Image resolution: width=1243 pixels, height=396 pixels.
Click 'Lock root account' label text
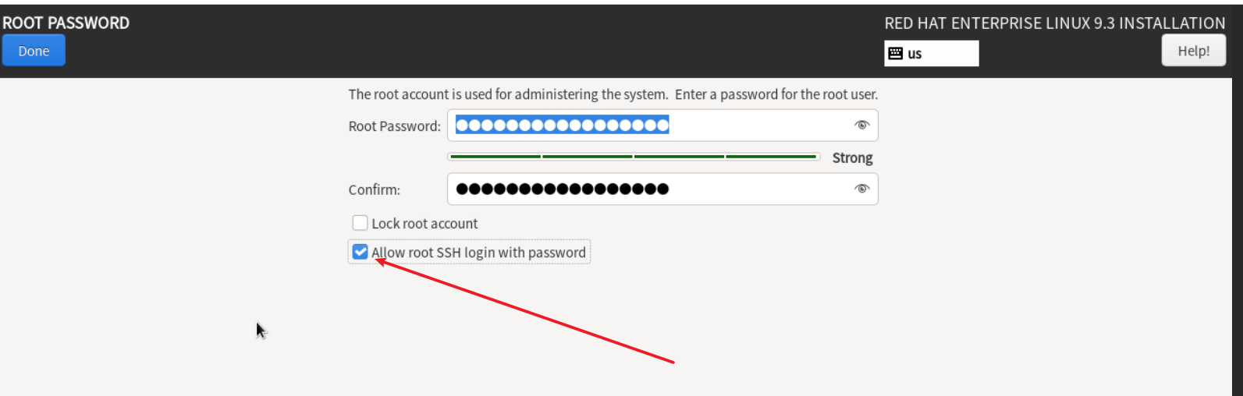tap(424, 224)
